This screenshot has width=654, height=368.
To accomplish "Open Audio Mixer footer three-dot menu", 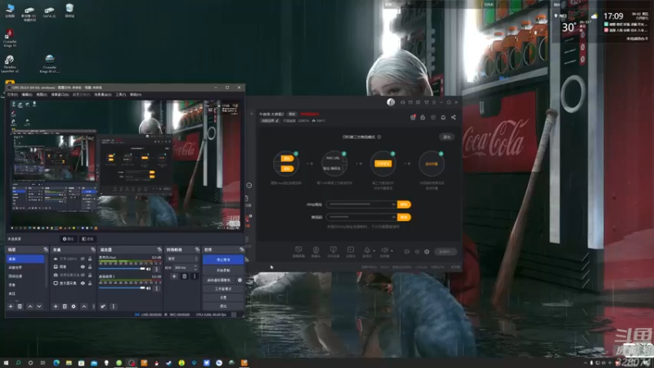I will [x=113, y=306].
